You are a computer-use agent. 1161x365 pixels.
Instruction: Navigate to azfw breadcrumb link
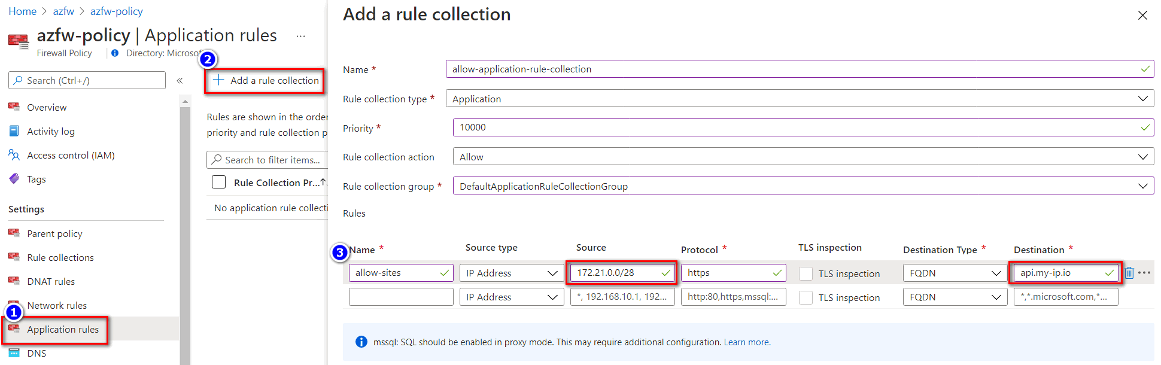63,11
